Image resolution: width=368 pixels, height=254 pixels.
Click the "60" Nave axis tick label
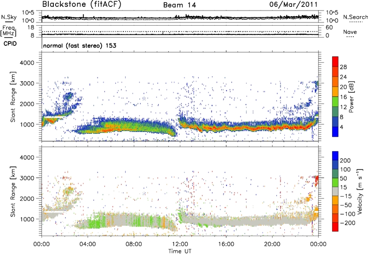coord(329,28)
